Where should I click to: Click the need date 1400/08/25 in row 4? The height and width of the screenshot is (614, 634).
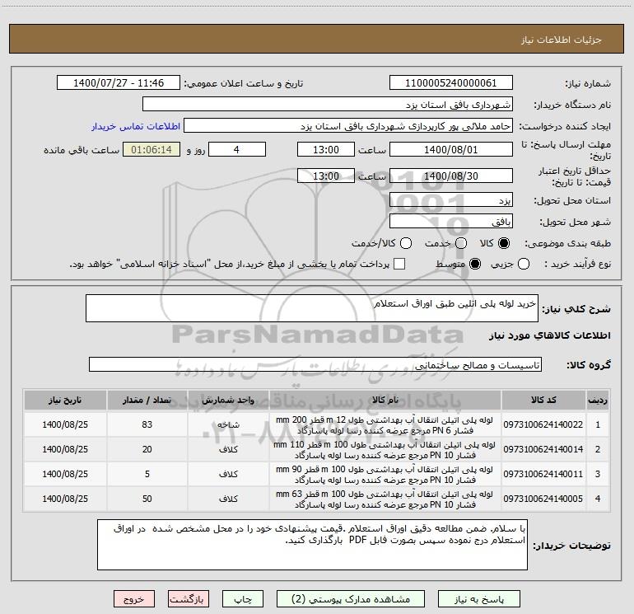(x=65, y=499)
